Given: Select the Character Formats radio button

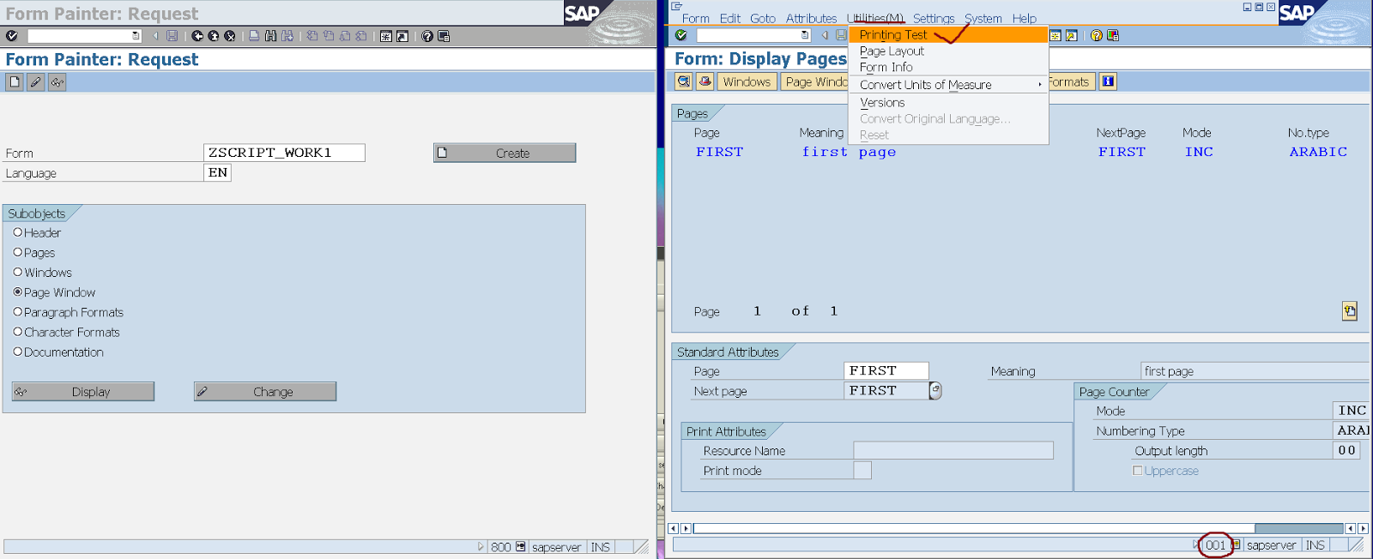Looking at the screenshot, I should (17, 331).
